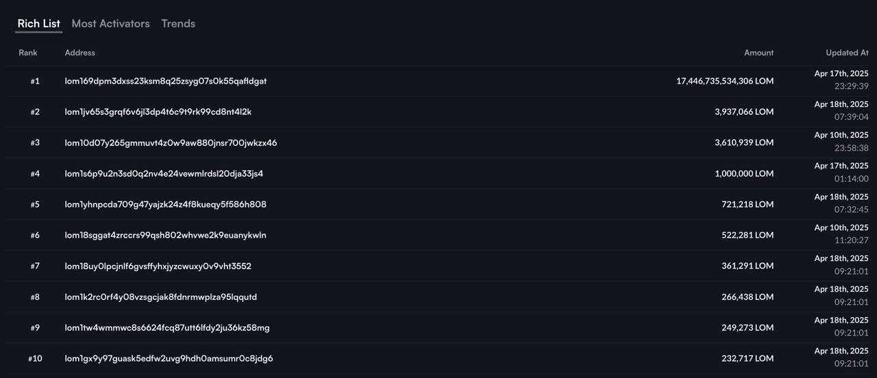Open the Trends tab
The height and width of the screenshot is (378, 877).
pyautogui.click(x=178, y=23)
